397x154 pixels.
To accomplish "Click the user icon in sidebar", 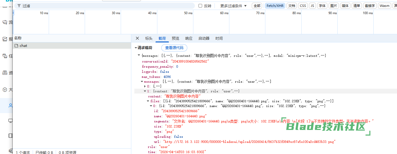I will pyautogui.click(x=11, y=106).
